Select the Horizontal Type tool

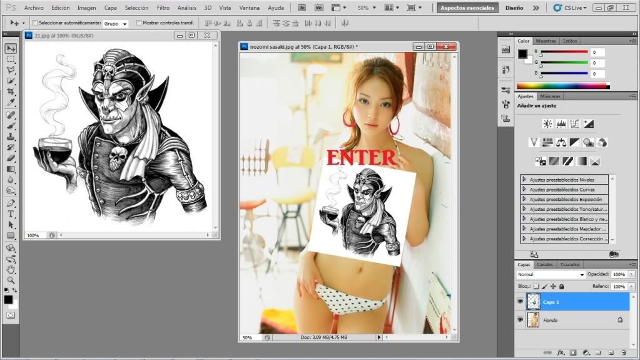11,213
